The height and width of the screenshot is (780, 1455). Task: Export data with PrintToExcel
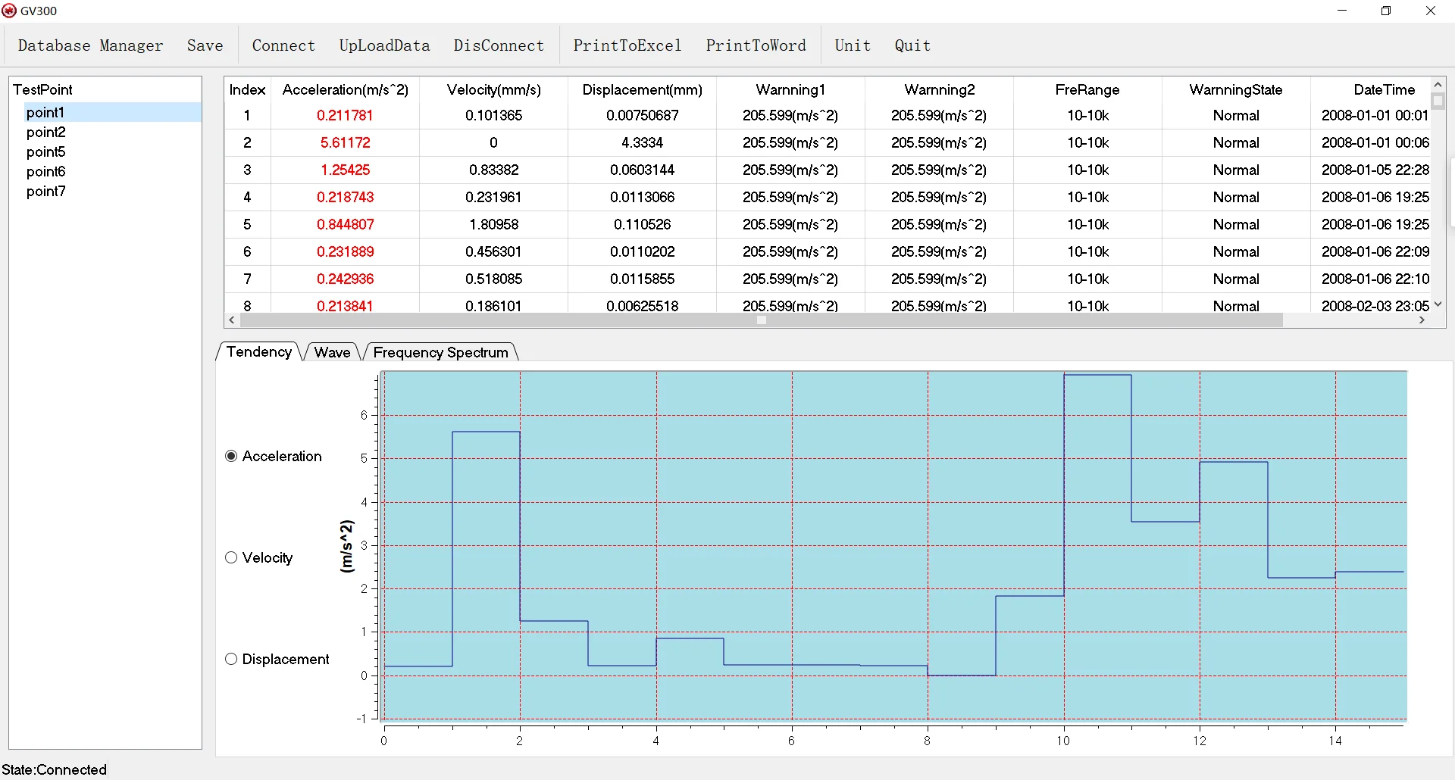(x=627, y=45)
